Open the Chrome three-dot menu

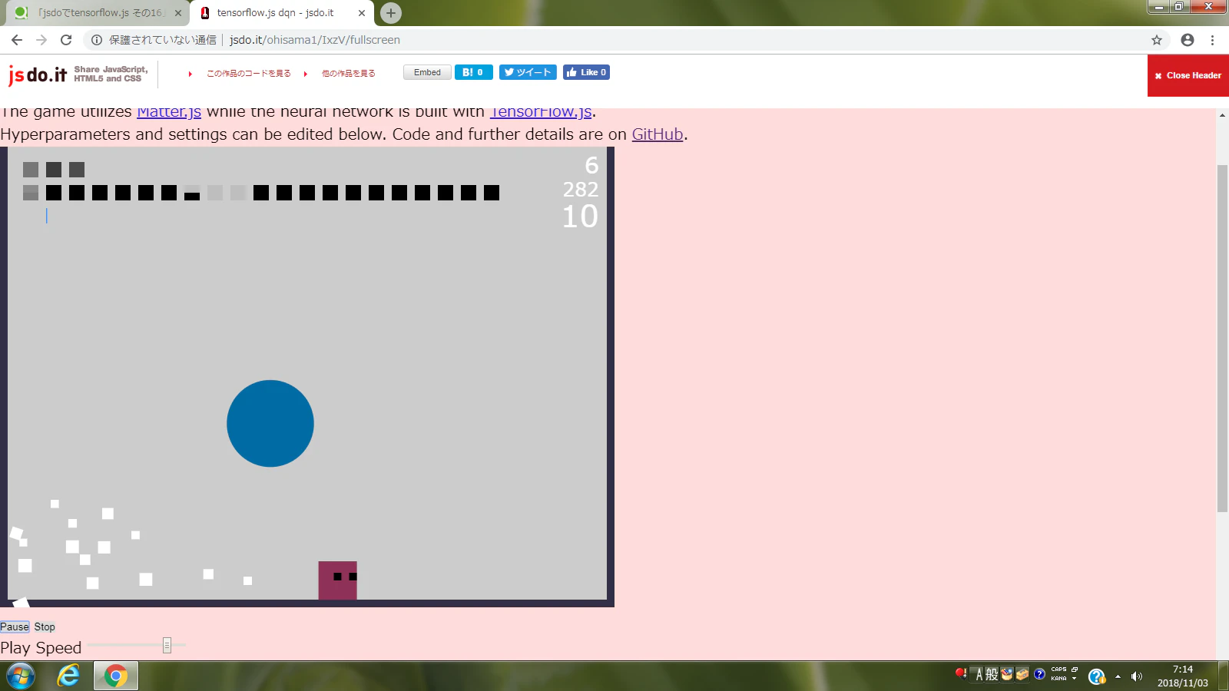pyautogui.click(x=1213, y=40)
